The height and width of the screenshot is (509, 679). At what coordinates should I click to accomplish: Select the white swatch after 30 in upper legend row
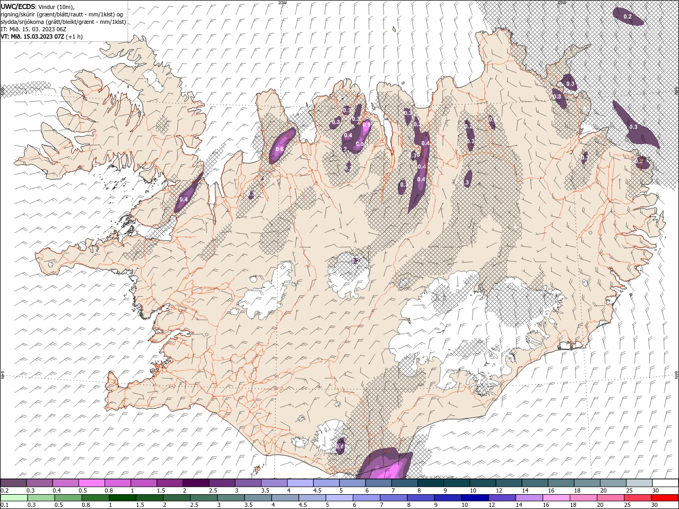[665, 483]
